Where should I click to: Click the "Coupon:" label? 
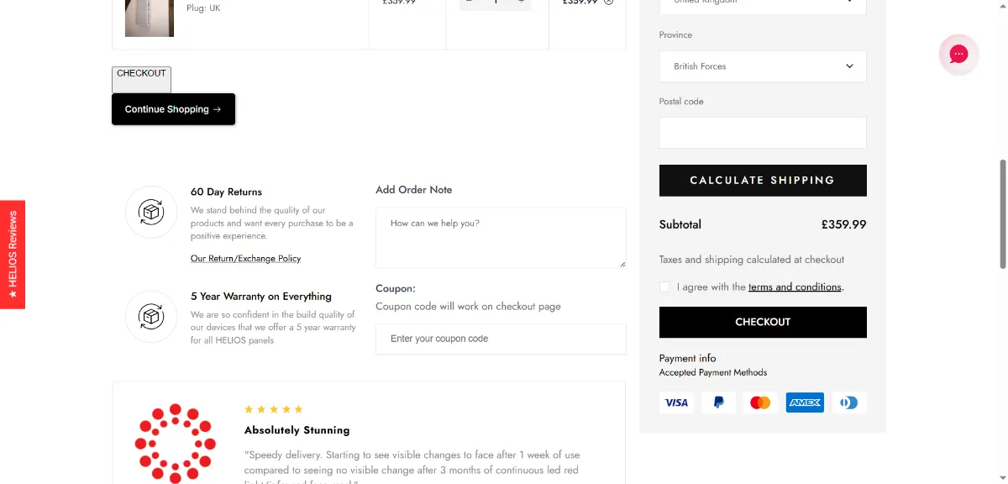[x=396, y=288]
